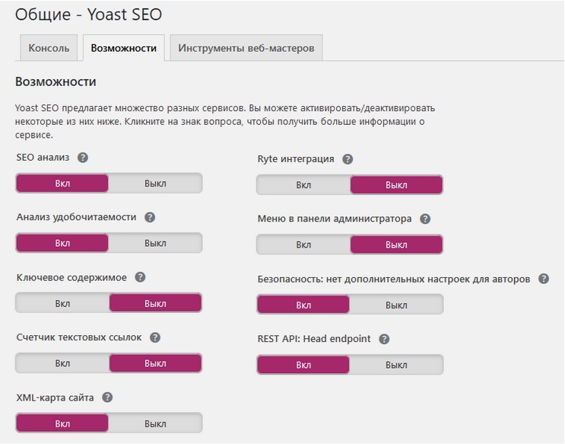Turn off SEO анализ with Выкл
Viewport: 565px width, 444px height.
pyautogui.click(x=155, y=183)
